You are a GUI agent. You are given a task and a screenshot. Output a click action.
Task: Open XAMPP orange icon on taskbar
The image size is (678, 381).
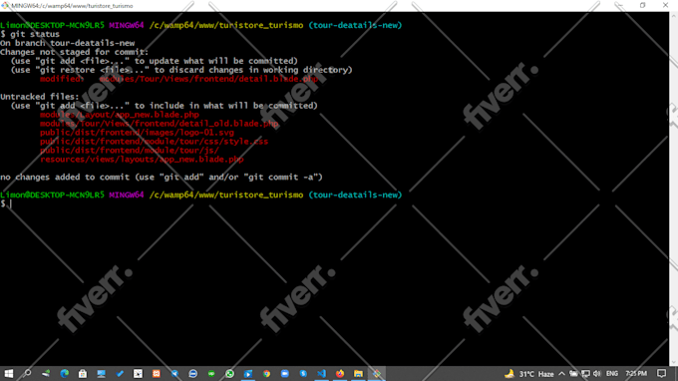[157, 373]
